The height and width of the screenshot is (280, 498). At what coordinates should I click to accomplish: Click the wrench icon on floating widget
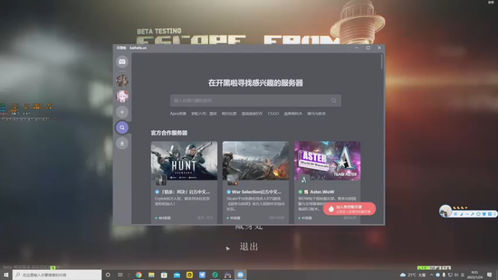pos(472,214)
